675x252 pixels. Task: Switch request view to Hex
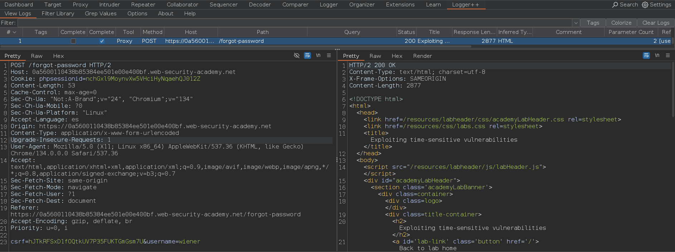pyautogui.click(x=58, y=56)
